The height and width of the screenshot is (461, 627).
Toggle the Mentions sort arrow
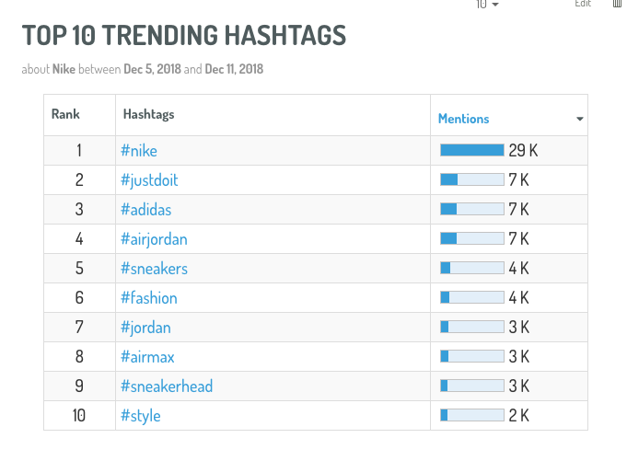tap(579, 119)
